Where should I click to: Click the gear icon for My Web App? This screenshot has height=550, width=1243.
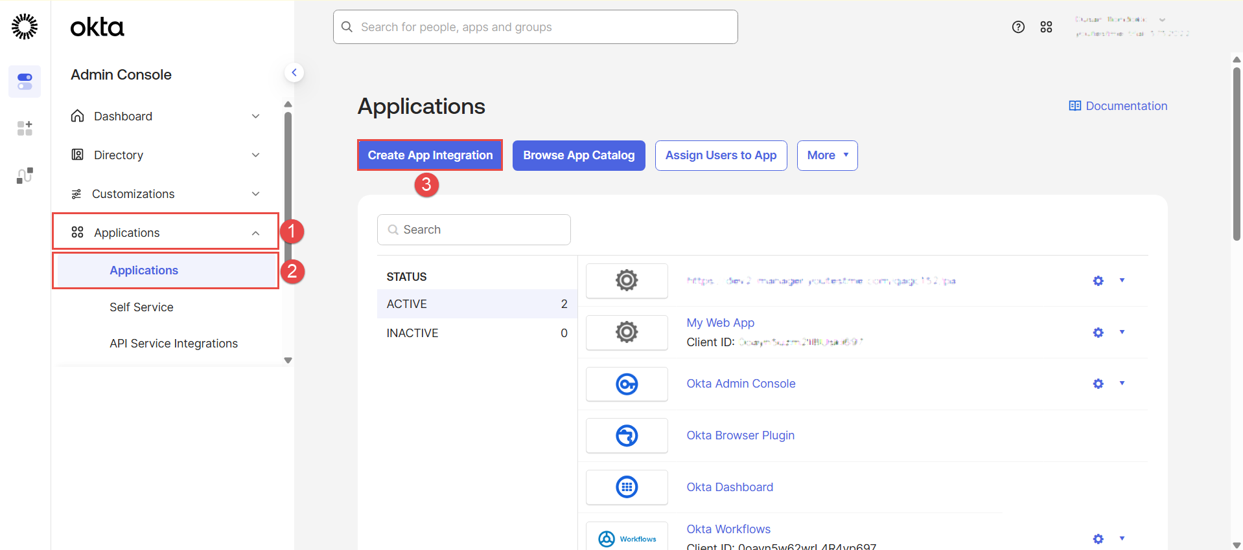1098,333
